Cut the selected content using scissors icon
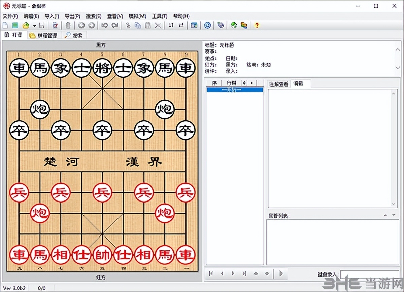The image size is (404, 292). pos(128,25)
